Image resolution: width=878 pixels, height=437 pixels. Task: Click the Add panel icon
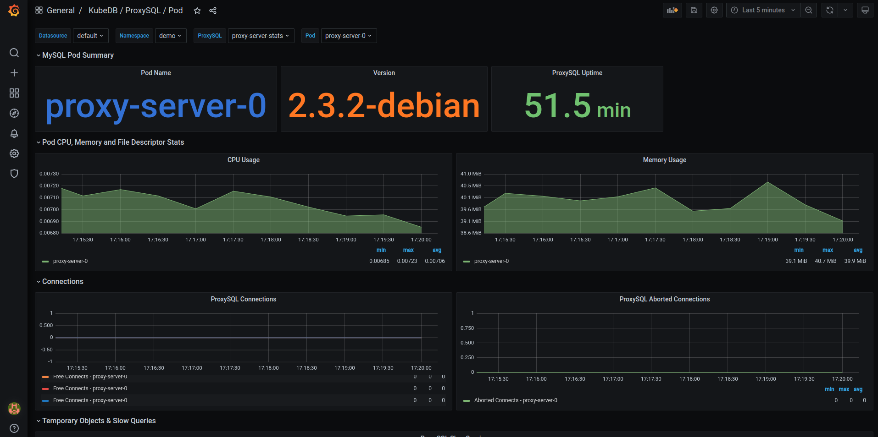tap(672, 10)
